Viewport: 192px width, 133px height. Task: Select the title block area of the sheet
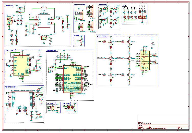[x=163, y=122]
